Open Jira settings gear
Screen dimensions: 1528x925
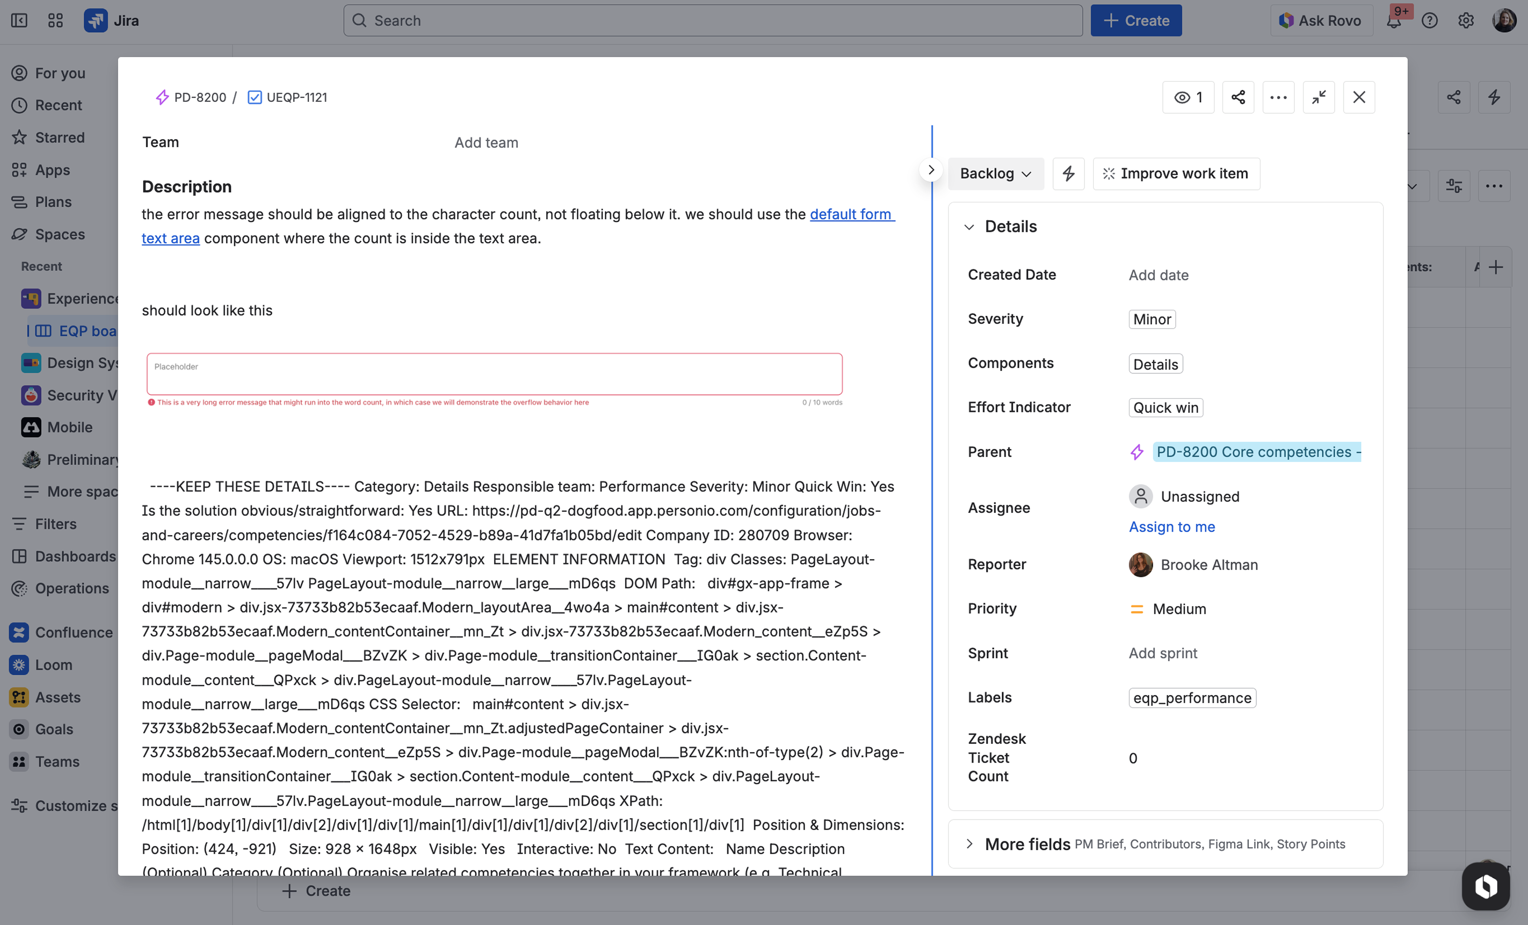coord(1466,20)
